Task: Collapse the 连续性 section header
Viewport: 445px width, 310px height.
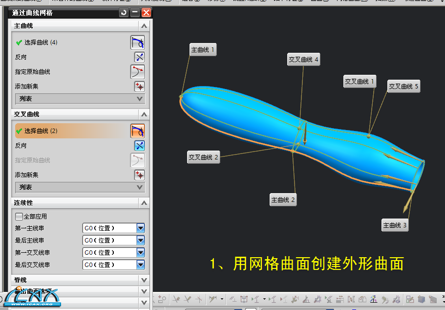Action: click(x=144, y=202)
